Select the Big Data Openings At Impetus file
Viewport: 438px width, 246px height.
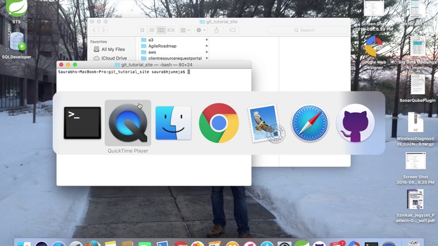tap(417, 53)
